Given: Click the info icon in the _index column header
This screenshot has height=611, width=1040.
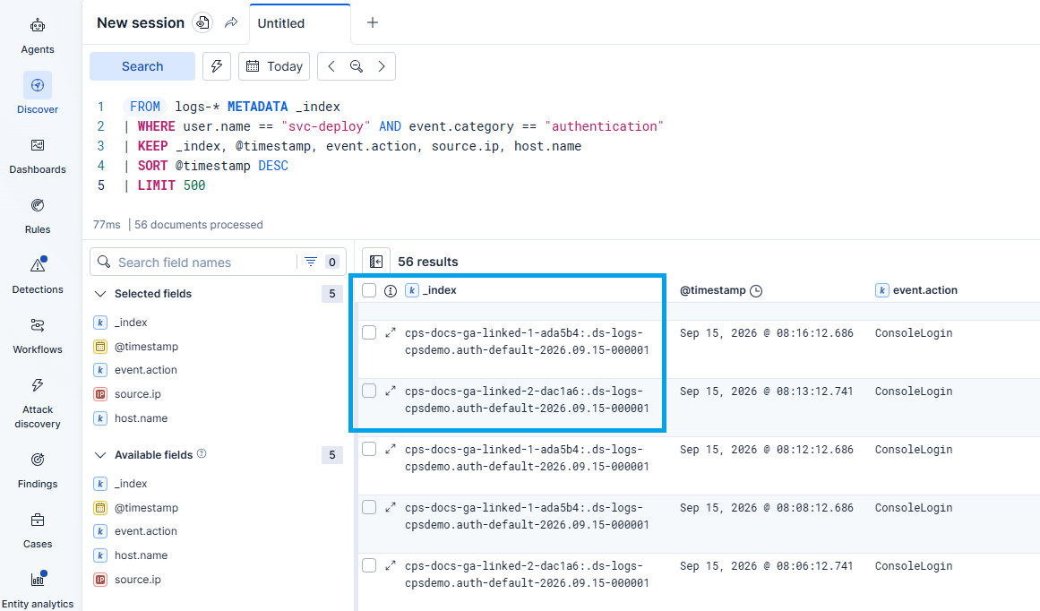Looking at the screenshot, I should tap(391, 290).
